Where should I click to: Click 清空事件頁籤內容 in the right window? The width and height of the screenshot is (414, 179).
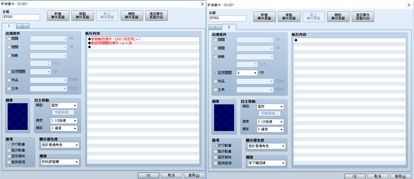363,17
